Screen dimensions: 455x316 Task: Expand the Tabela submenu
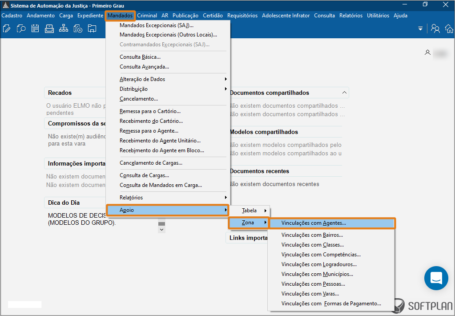tap(249, 211)
